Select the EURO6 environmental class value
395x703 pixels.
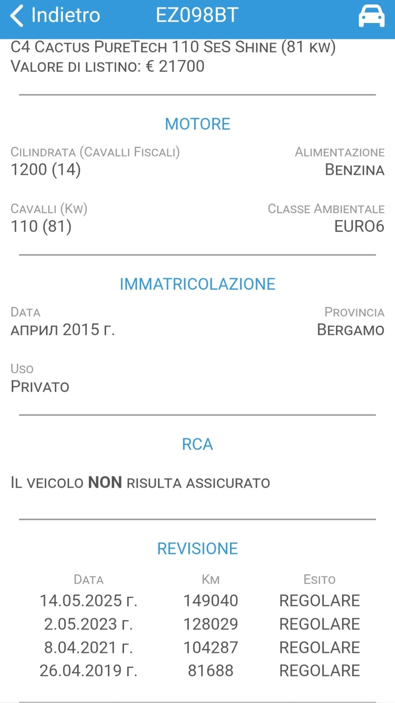pos(359,227)
